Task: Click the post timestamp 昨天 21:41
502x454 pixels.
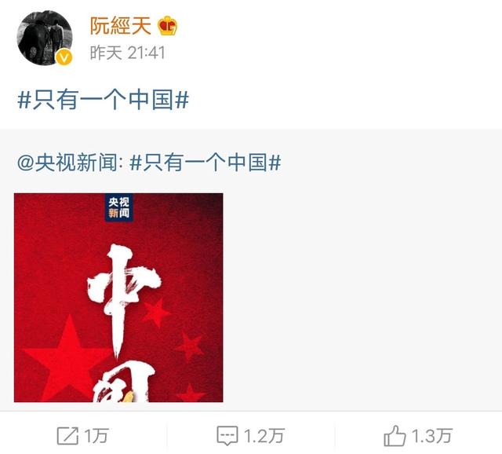Action: tap(127, 53)
